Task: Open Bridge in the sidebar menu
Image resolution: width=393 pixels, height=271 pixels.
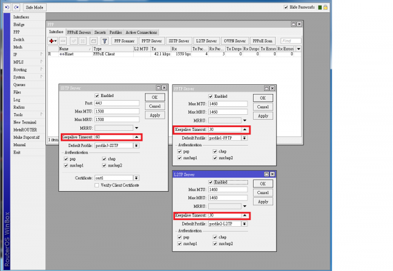Action: pyautogui.click(x=19, y=25)
